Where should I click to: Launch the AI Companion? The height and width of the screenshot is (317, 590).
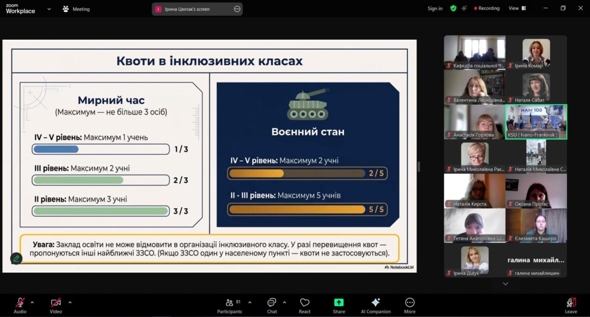pos(376,305)
